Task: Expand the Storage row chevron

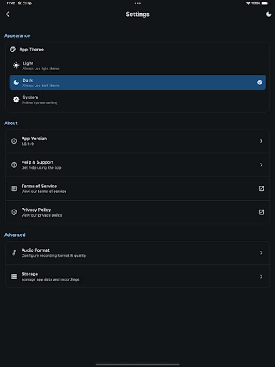Action: [x=261, y=276]
